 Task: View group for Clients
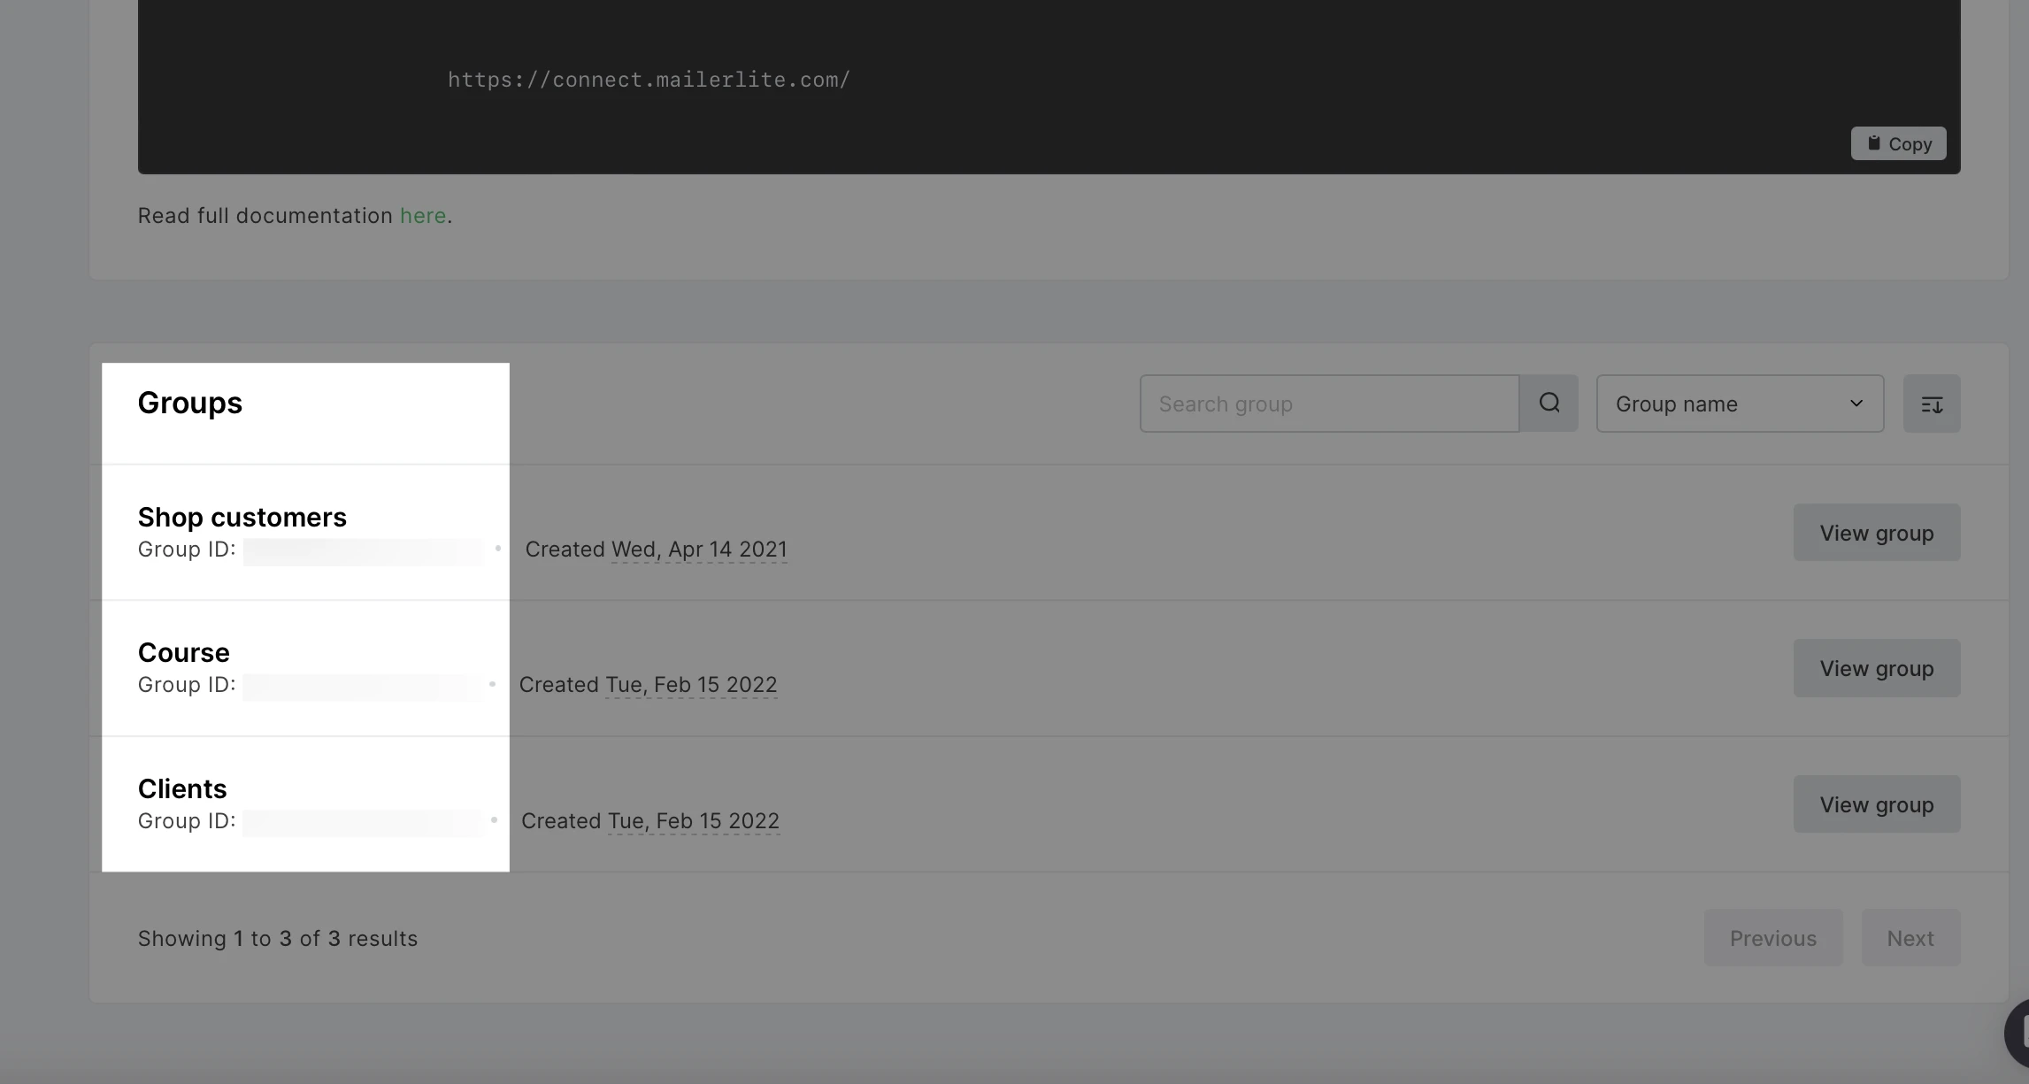(x=1876, y=804)
